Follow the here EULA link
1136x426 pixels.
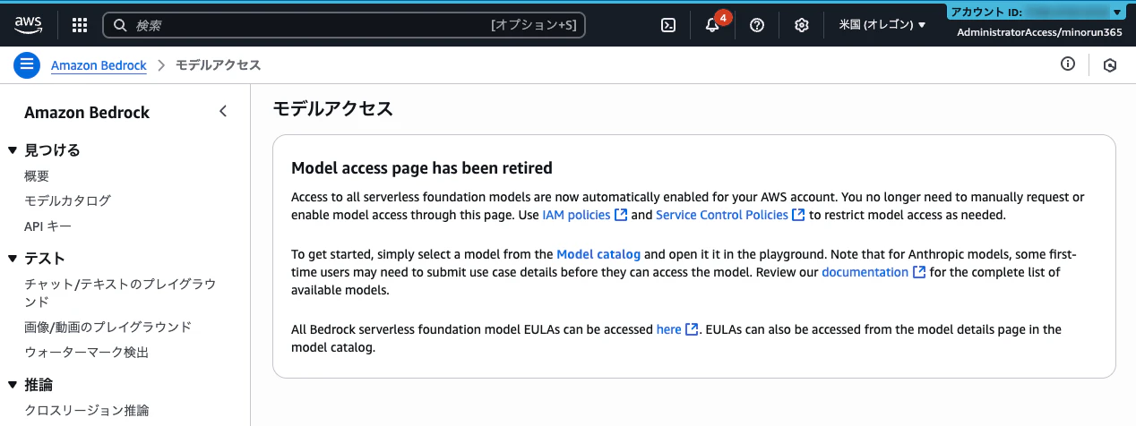668,329
